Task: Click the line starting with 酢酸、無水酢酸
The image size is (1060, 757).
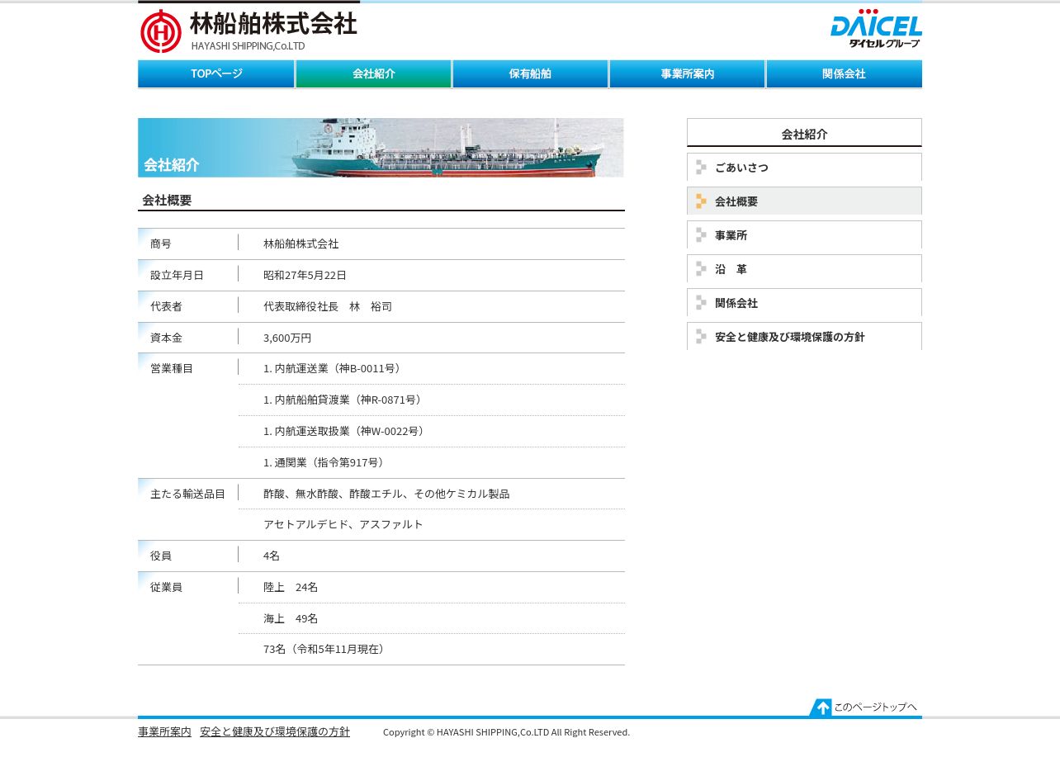Action: click(x=386, y=494)
